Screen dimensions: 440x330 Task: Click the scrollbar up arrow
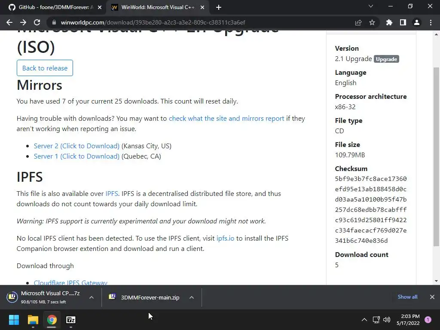[437, 34]
